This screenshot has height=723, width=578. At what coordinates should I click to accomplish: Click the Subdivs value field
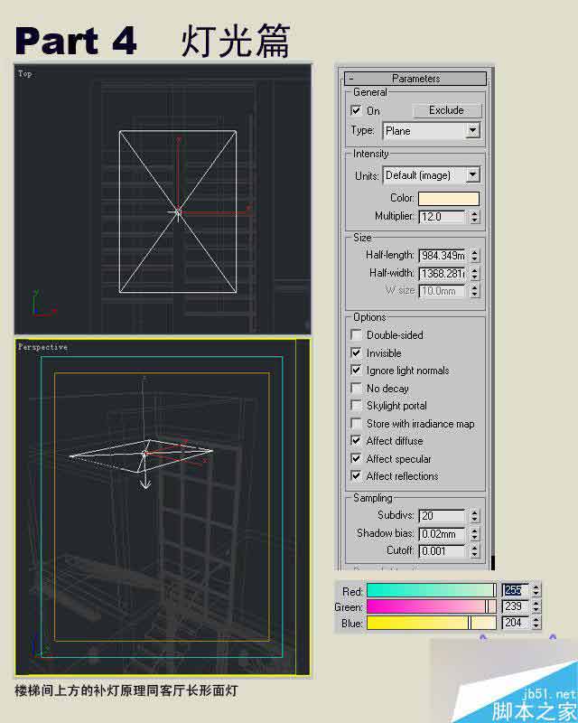point(442,515)
